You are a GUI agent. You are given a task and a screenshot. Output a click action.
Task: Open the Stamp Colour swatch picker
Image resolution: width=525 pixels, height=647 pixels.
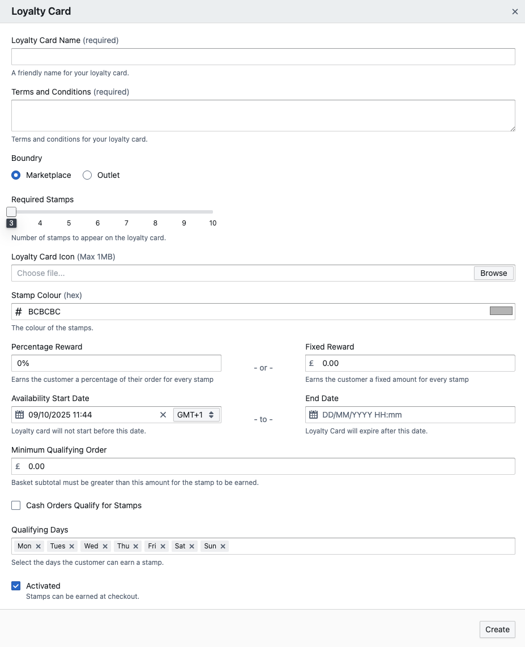[501, 311]
